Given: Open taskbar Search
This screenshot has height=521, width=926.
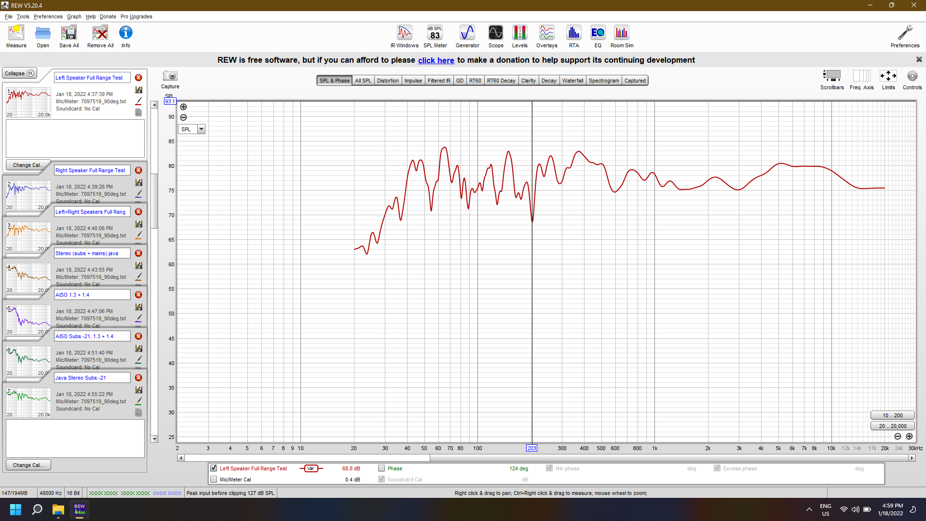Looking at the screenshot, I should click(37, 509).
